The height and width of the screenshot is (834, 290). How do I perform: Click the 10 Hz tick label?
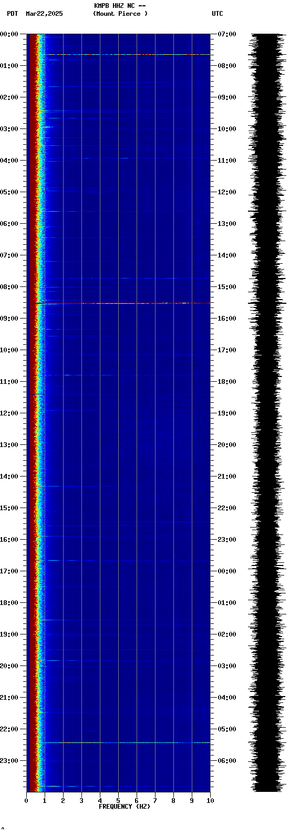coord(210,801)
